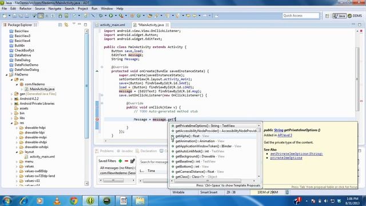The height and width of the screenshot is (206, 366).
Task: Remove the selected saved filter
Action: [126, 161]
